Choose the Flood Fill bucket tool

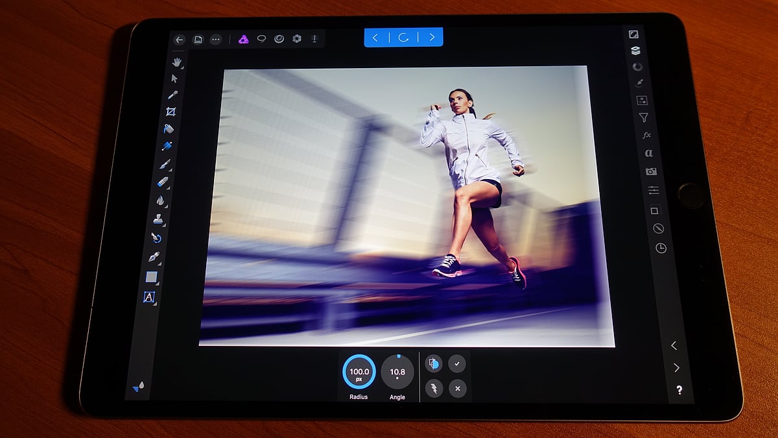click(169, 129)
